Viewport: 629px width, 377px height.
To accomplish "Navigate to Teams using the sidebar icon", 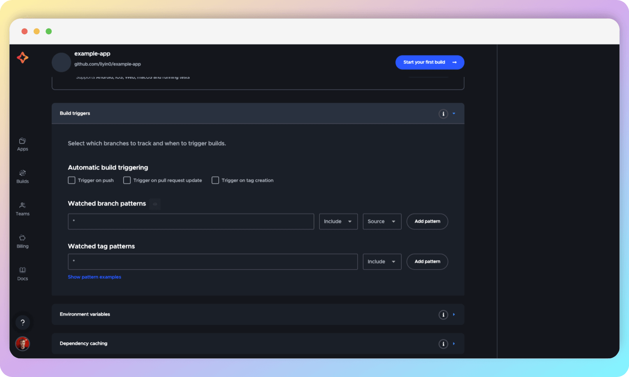I will pos(22,208).
